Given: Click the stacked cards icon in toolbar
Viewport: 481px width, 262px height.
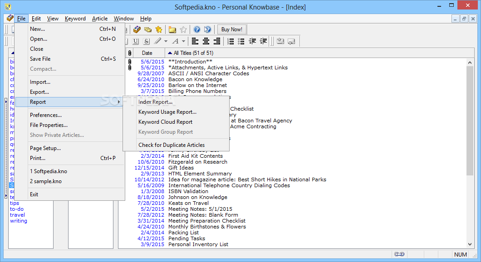Looking at the screenshot, I should (x=148, y=29).
